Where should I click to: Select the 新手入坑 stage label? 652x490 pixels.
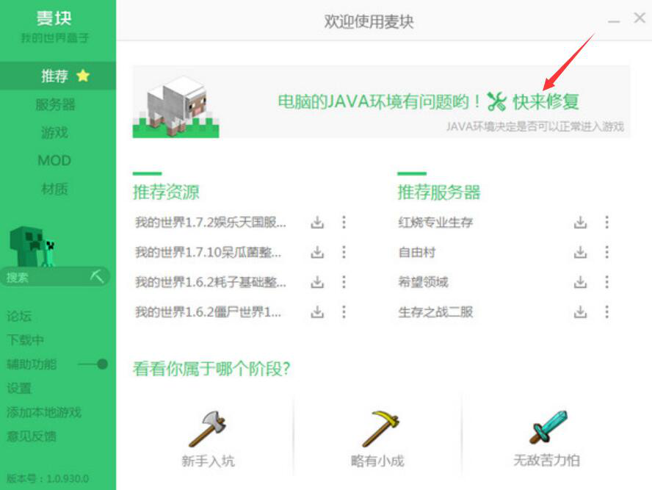(x=209, y=461)
